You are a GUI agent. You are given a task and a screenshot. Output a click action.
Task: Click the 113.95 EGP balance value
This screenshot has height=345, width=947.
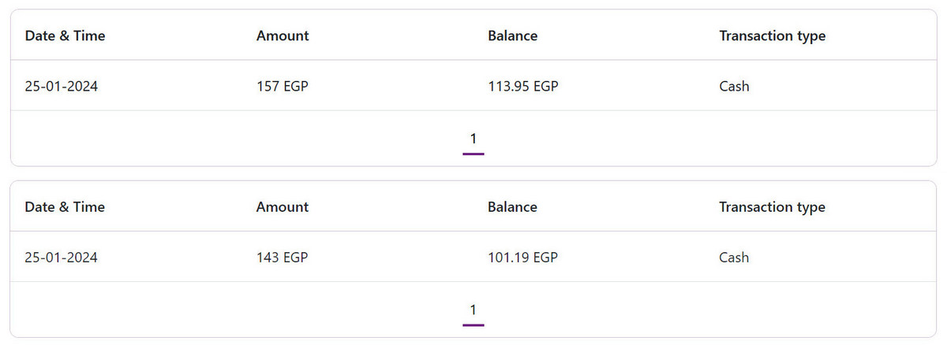522,87
